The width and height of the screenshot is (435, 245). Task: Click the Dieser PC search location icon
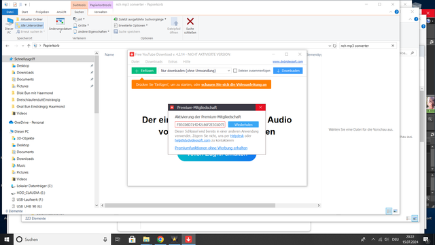pos(9,26)
